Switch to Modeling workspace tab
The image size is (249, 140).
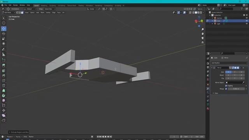tap(44, 5)
